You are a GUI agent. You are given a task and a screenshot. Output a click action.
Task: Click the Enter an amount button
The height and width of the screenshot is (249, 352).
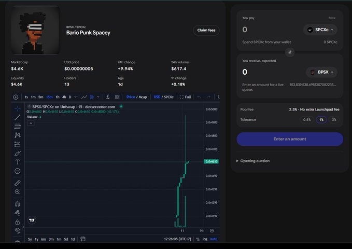pos(290,139)
